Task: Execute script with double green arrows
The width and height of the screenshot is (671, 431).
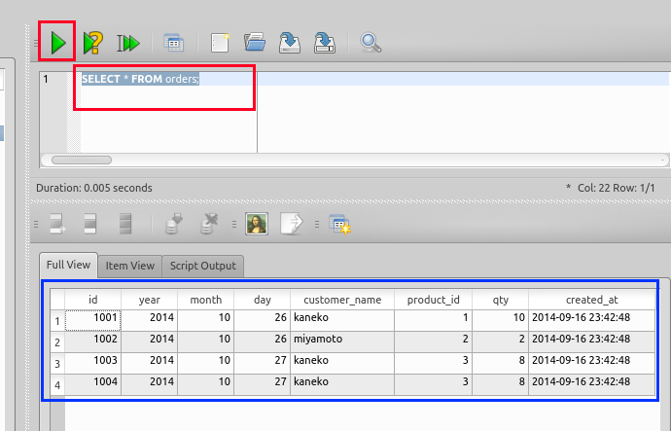Action: tap(128, 43)
